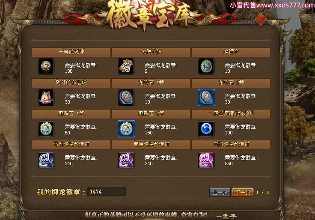Viewport: 315px width, 220px height.
Task: Click the 龙吟石 2等 blue stone icon
Action: click(x=206, y=98)
